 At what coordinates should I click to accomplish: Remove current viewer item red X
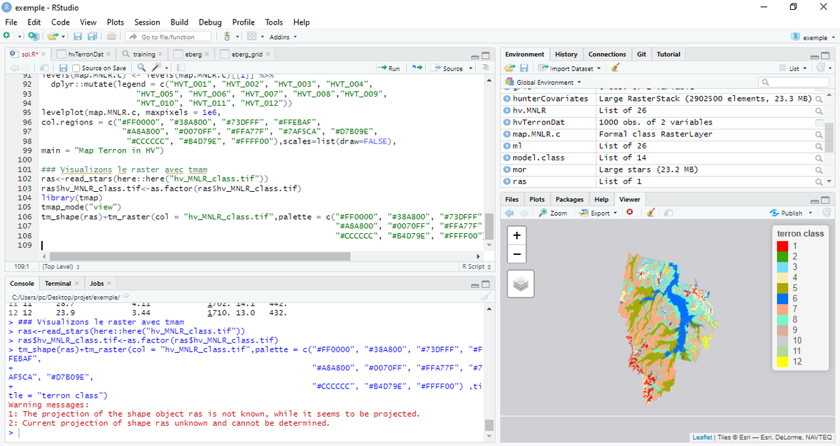(x=630, y=213)
